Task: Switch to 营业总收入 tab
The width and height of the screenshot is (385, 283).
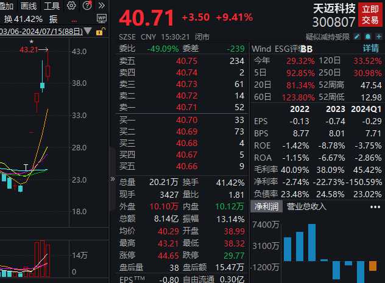Action: (306, 206)
